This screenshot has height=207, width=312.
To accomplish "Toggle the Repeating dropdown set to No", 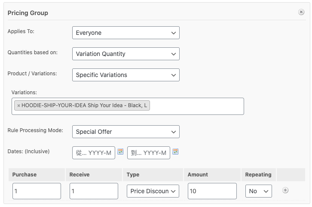I will (x=258, y=191).
